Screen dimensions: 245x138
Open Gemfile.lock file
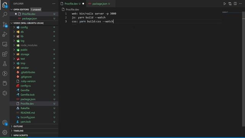pyautogui.click(x=28, y=95)
